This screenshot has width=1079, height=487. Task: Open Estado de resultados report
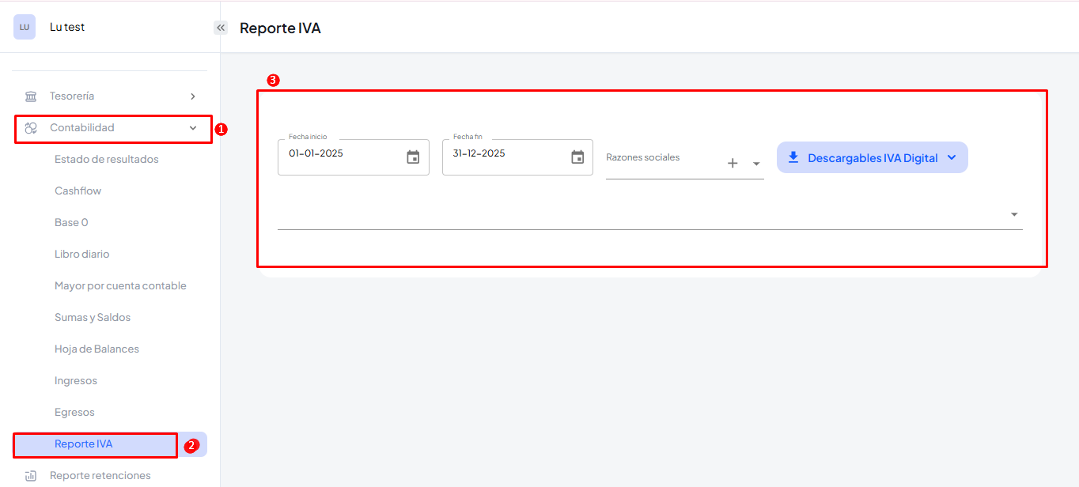click(107, 160)
